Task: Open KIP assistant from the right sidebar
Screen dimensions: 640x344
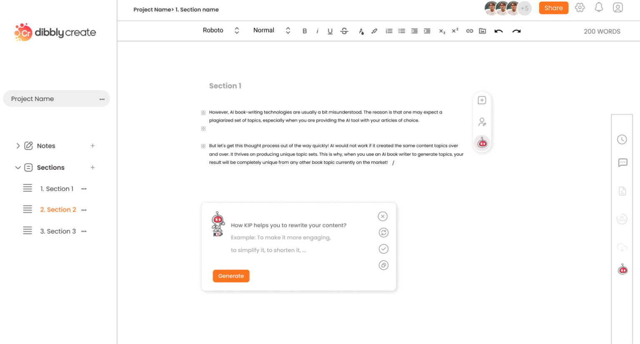Action: (622, 269)
